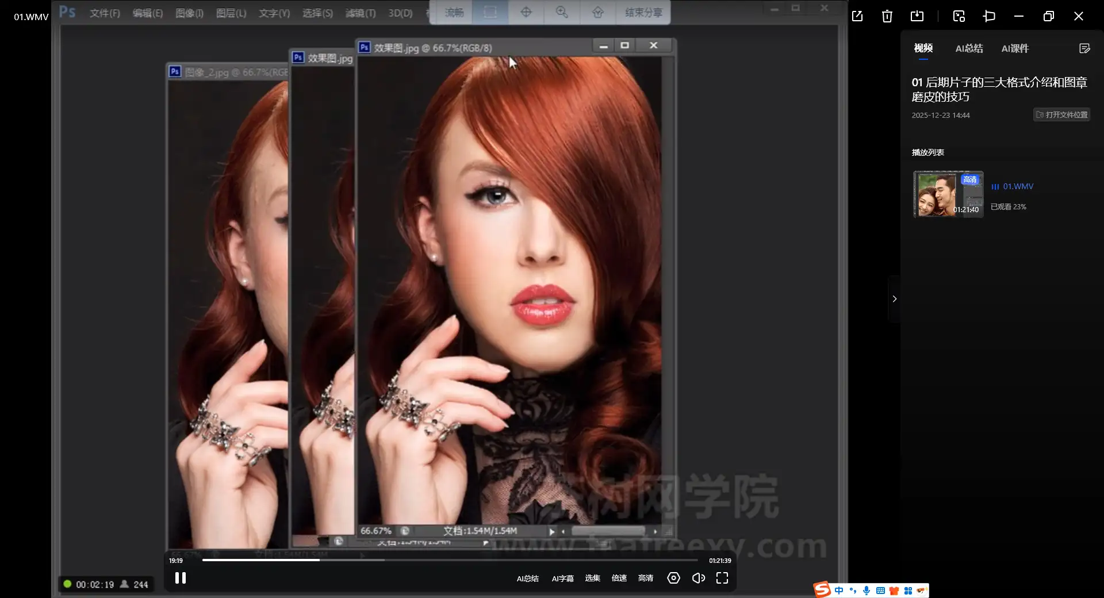Open the 倍速 playback speed menu
This screenshot has height=598, width=1104.
pyautogui.click(x=619, y=578)
